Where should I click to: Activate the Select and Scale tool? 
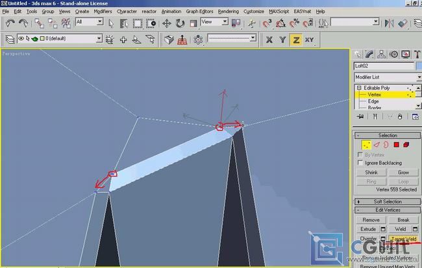[193, 23]
